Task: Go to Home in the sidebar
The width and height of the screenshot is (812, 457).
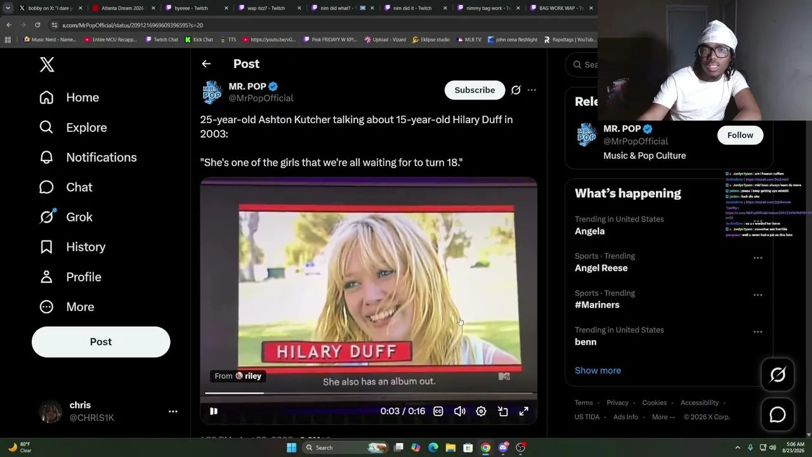Action: [x=69, y=97]
